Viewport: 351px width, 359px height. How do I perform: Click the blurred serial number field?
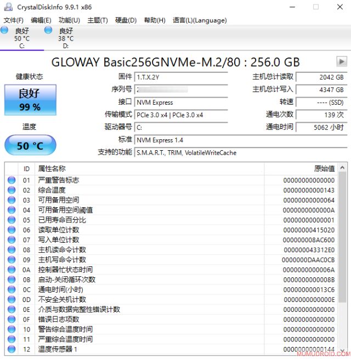pyautogui.click(x=181, y=89)
